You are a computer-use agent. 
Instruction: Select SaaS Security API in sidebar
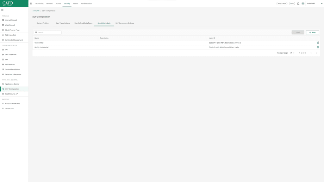point(12,94)
